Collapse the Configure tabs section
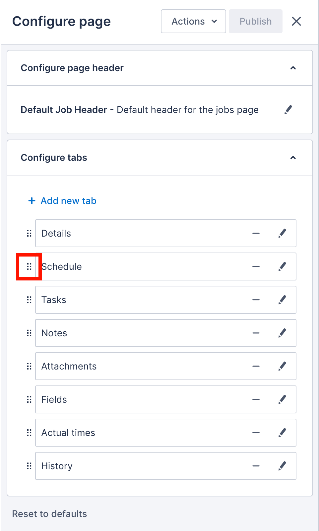 click(x=293, y=158)
